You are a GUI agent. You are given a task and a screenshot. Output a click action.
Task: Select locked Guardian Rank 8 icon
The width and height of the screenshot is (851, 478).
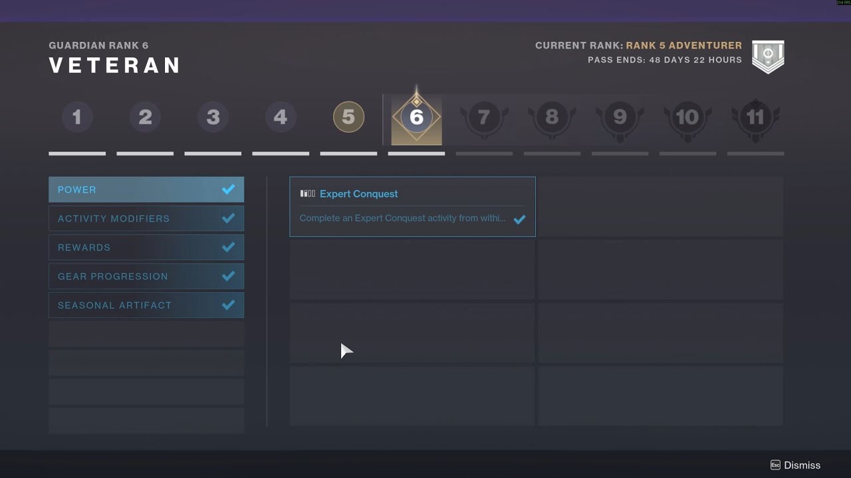pyautogui.click(x=552, y=119)
